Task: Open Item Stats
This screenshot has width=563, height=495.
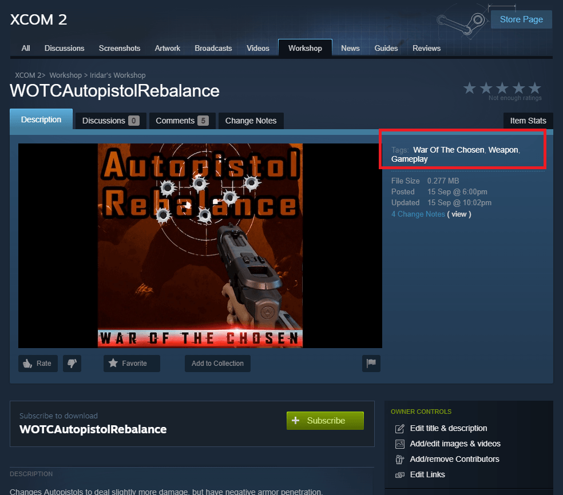Action: click(528, 121)
